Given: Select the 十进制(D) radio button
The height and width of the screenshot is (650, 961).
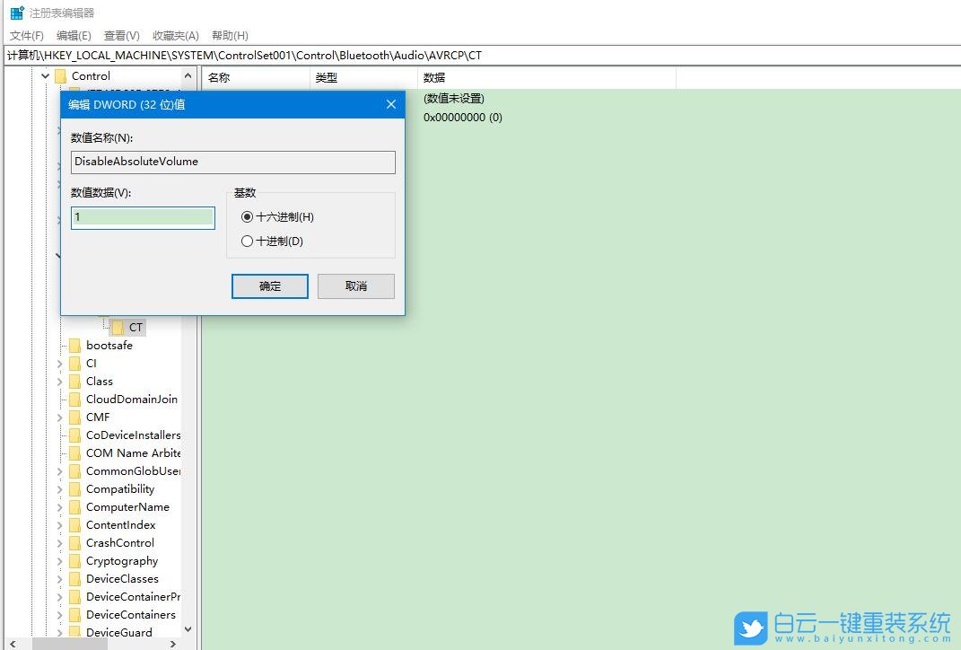Looking at the screenshot, I should 247,241.
